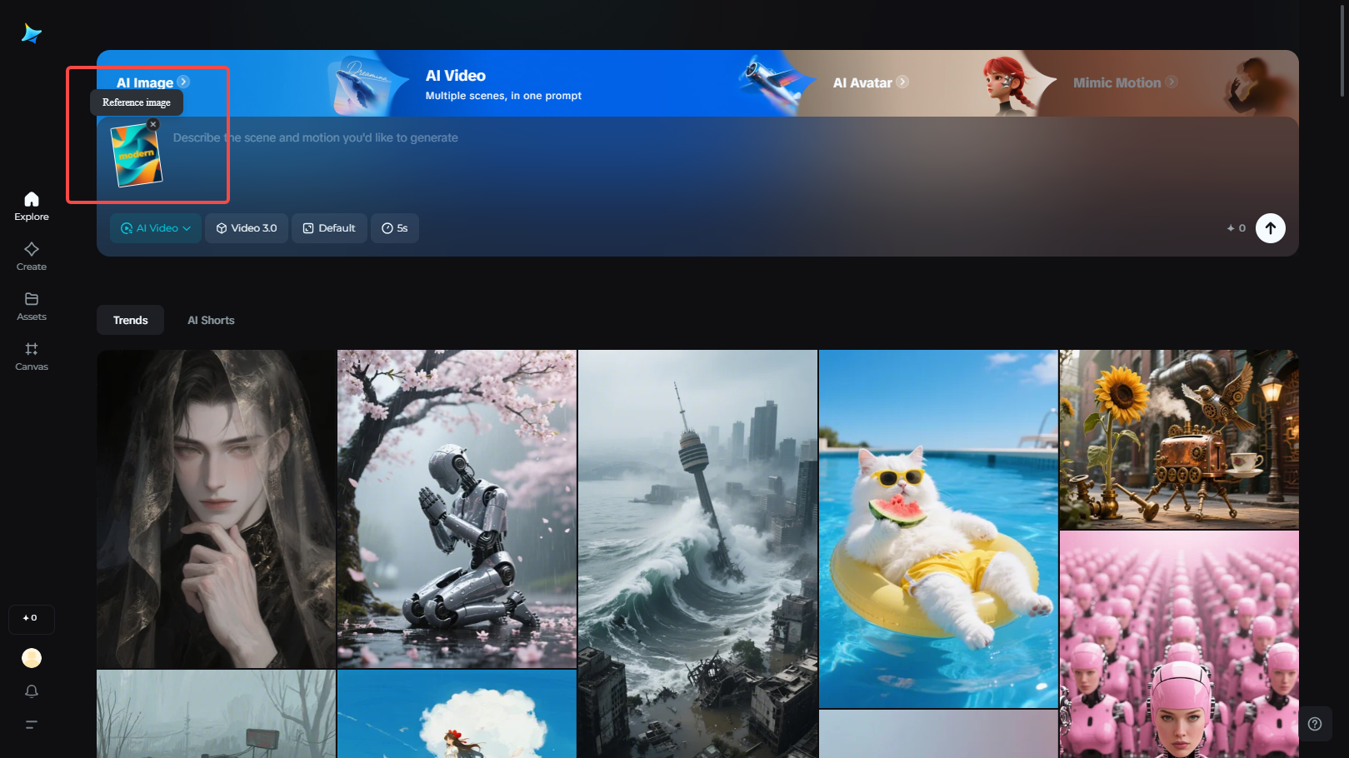Click the app logo in the sidebar
1349x758 pixels.
tap(32, 33)
